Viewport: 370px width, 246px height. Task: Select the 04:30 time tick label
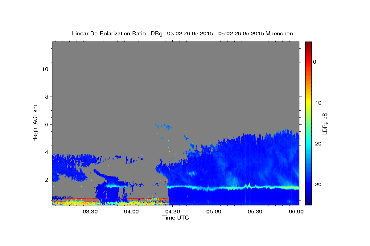click(172, 212)
